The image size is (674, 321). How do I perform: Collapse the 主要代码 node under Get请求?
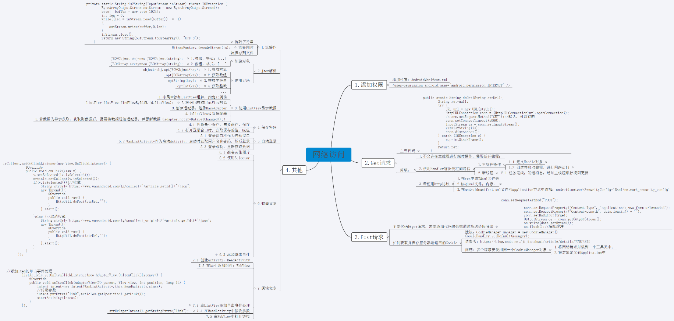point(418,151)
